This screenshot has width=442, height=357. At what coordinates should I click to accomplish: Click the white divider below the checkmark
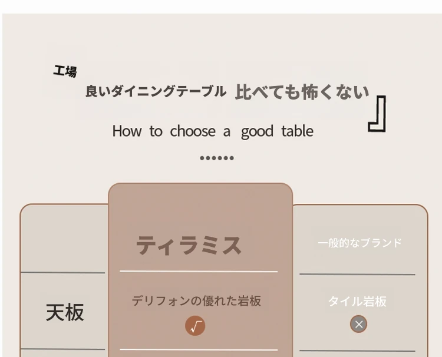point(199,350)
